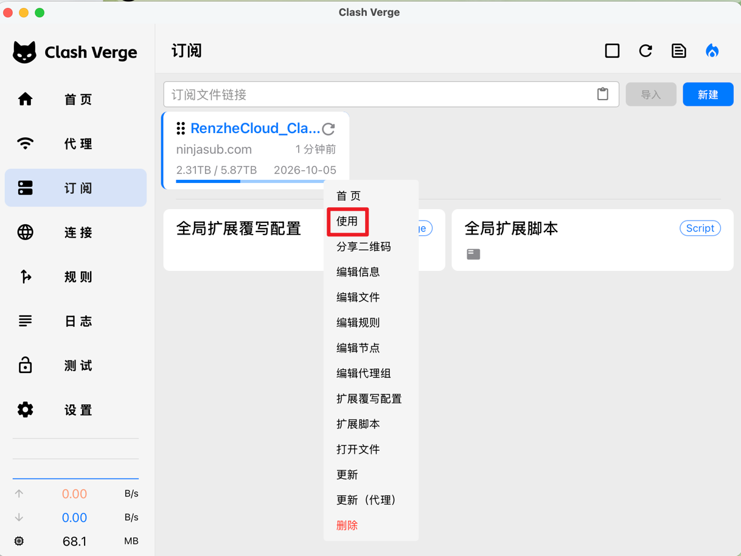
Task: Click the blue 新建 button
Action: point(708,94)
